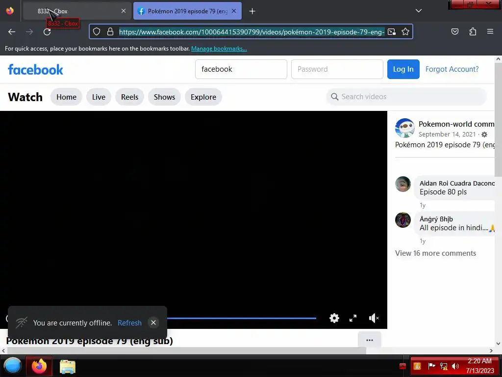Click the Search videos magnifier icon
The width and height of the screenshot is (502, 377).
pyautogui.click(x=334, y=97)
